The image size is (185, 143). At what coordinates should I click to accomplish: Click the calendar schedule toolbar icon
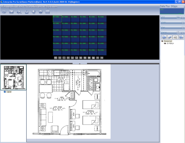pyautogui.click(x=48, y=12)
